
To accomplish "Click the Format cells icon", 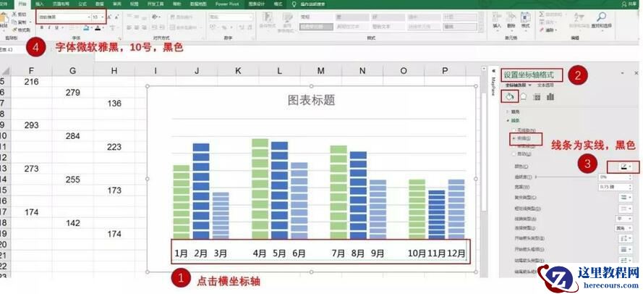I will point(525,17).
